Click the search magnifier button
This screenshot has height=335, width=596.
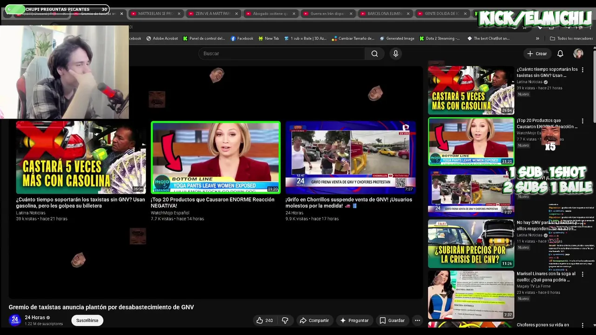pyautogui.click(x=374, y=54)
